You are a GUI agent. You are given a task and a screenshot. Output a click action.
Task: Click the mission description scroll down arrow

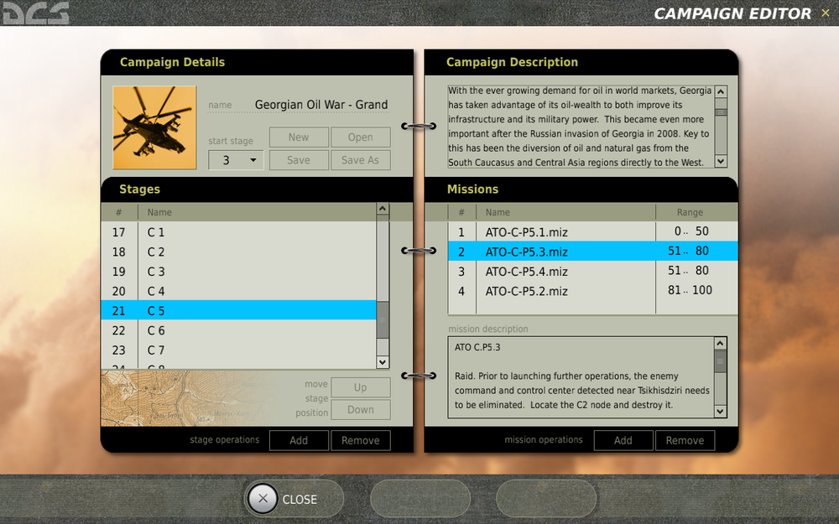720,411
